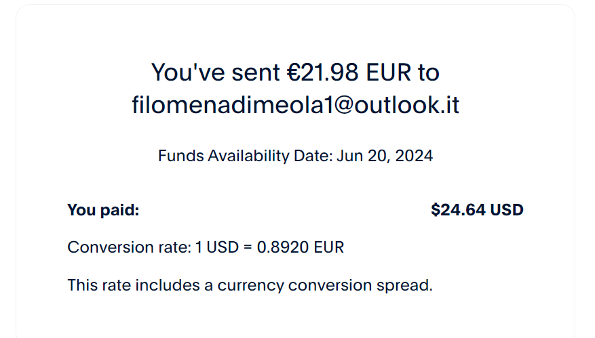Click the $24.64 USD paid amount
595x338 pixels.
(x=477, y=210)
